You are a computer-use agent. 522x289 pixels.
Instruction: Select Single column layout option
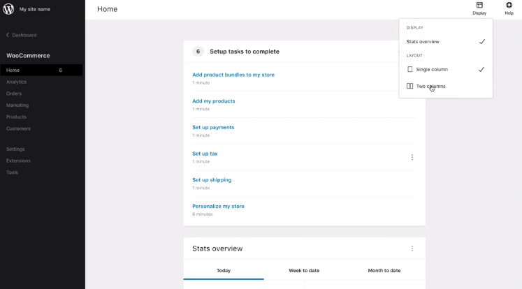(x=446, y=69)
